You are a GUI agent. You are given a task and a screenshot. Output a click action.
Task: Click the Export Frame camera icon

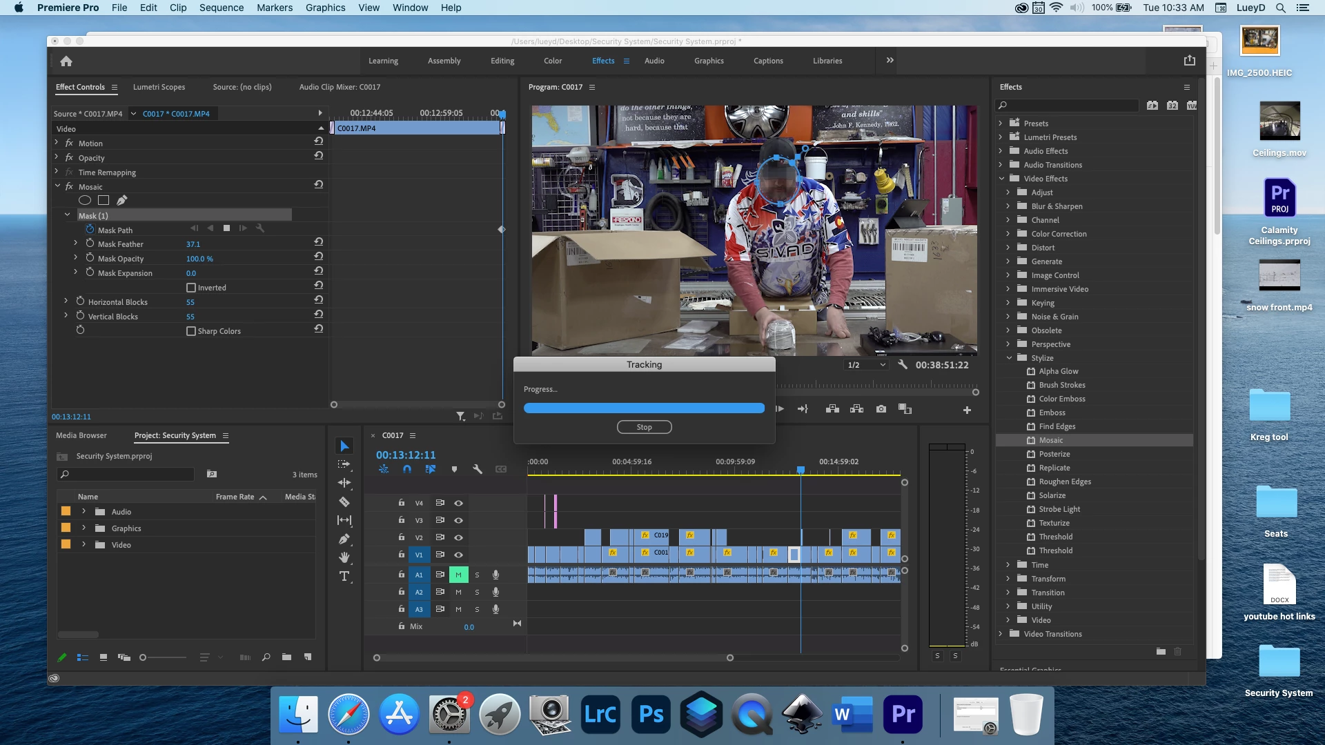(881, 409)
